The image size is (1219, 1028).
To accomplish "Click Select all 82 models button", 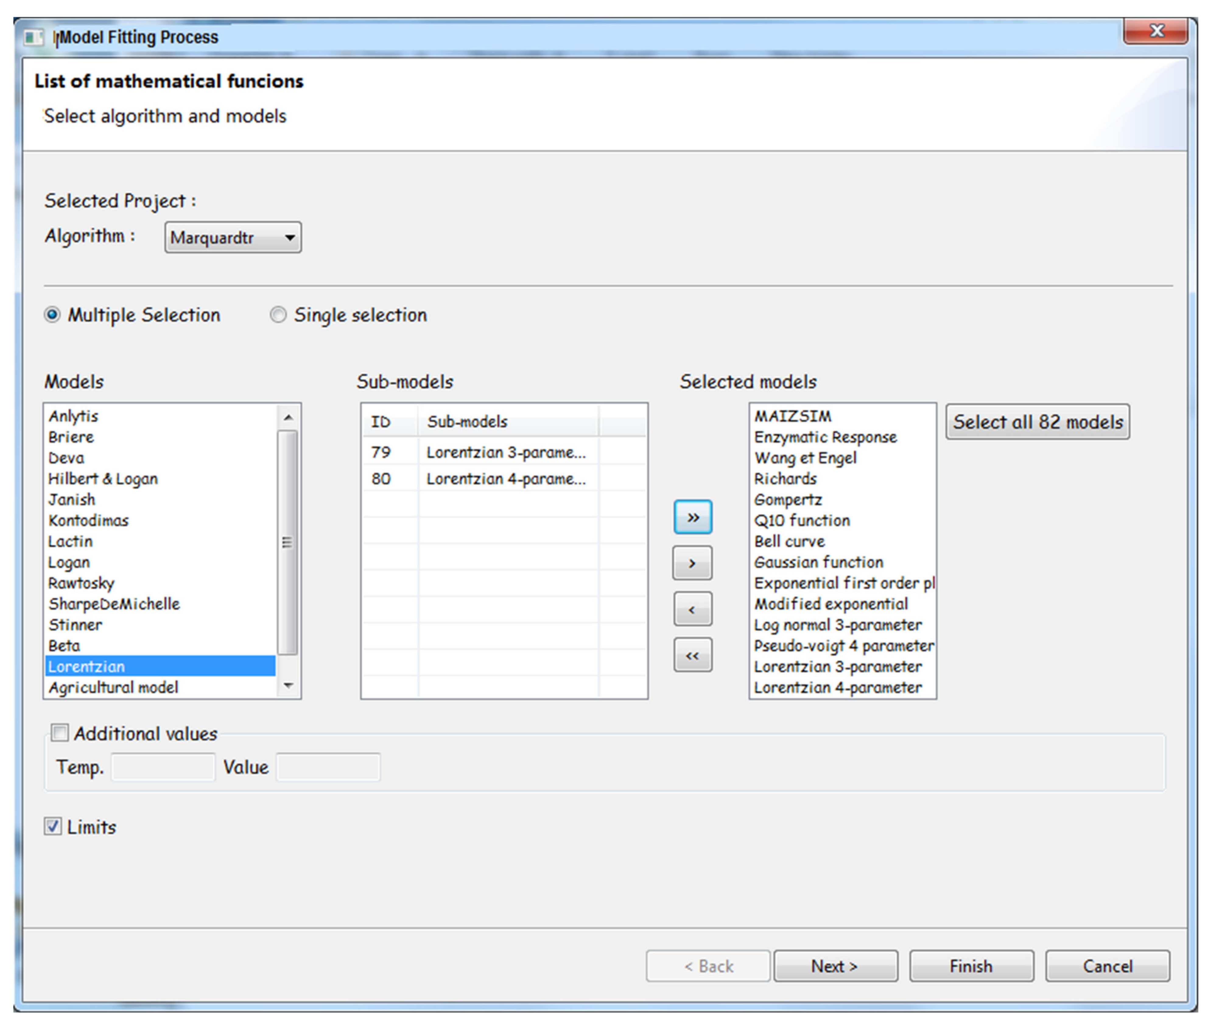I will (x=1037, y=421).
